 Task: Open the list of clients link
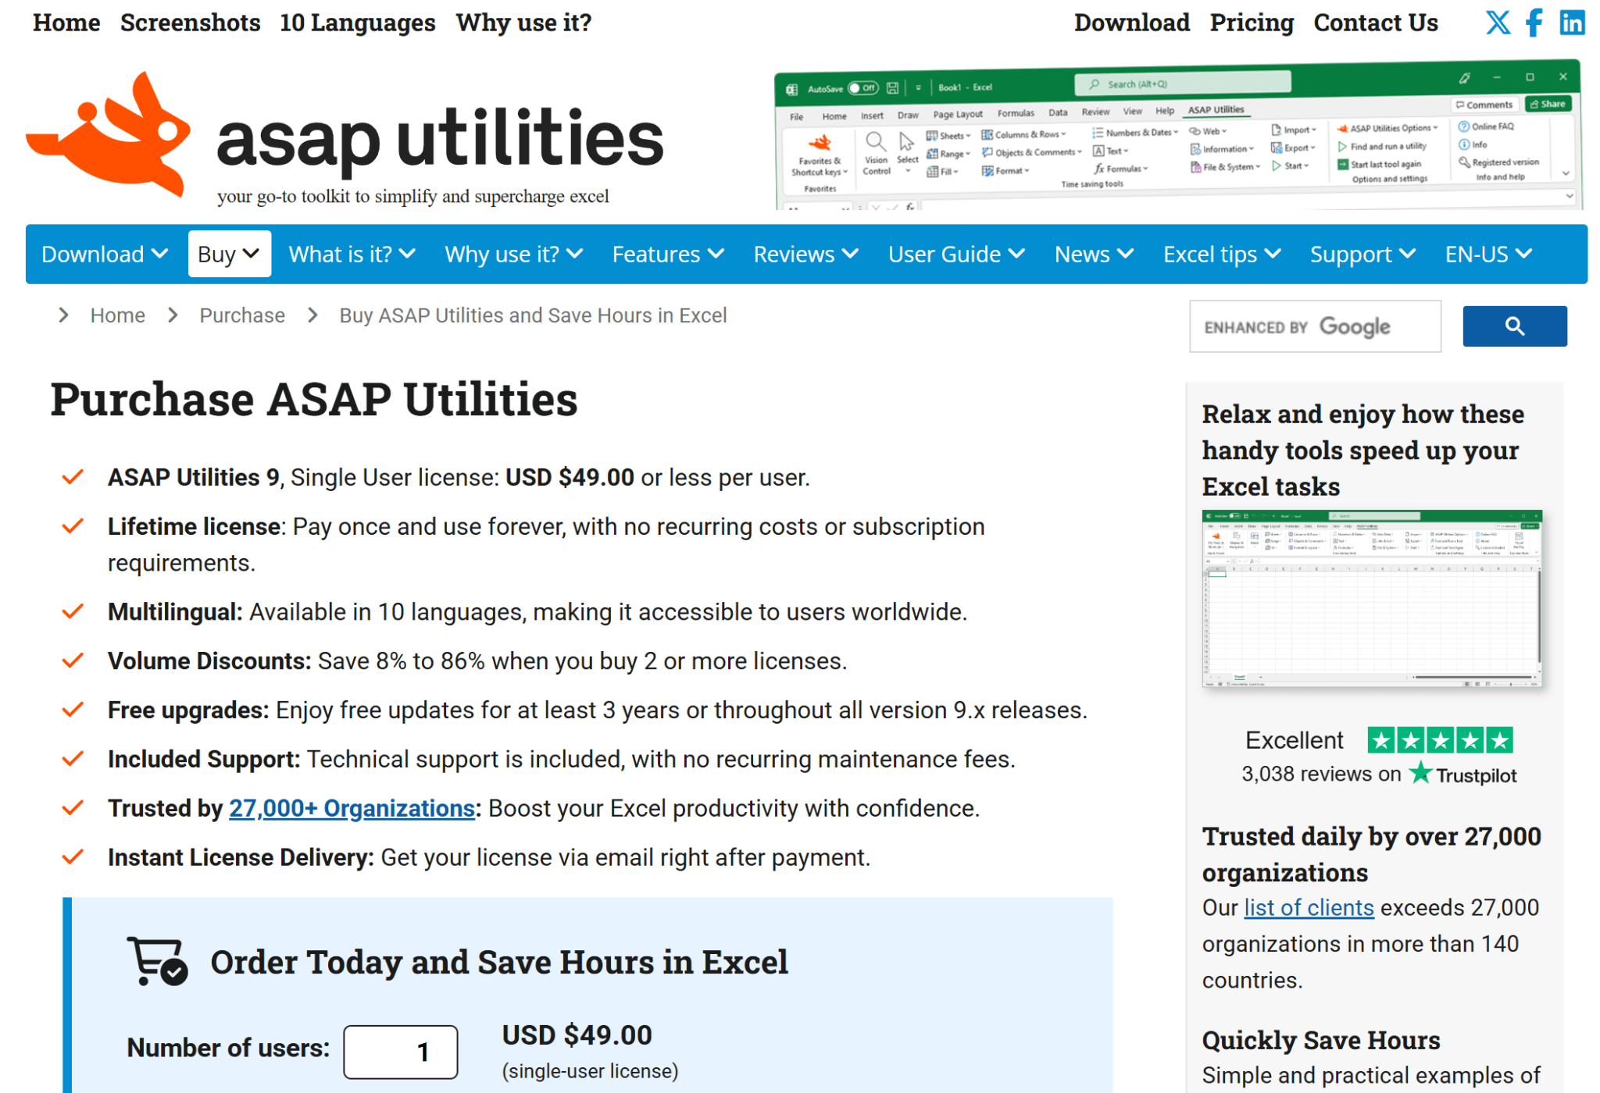pyautogui.click(x=1308, y=907)
